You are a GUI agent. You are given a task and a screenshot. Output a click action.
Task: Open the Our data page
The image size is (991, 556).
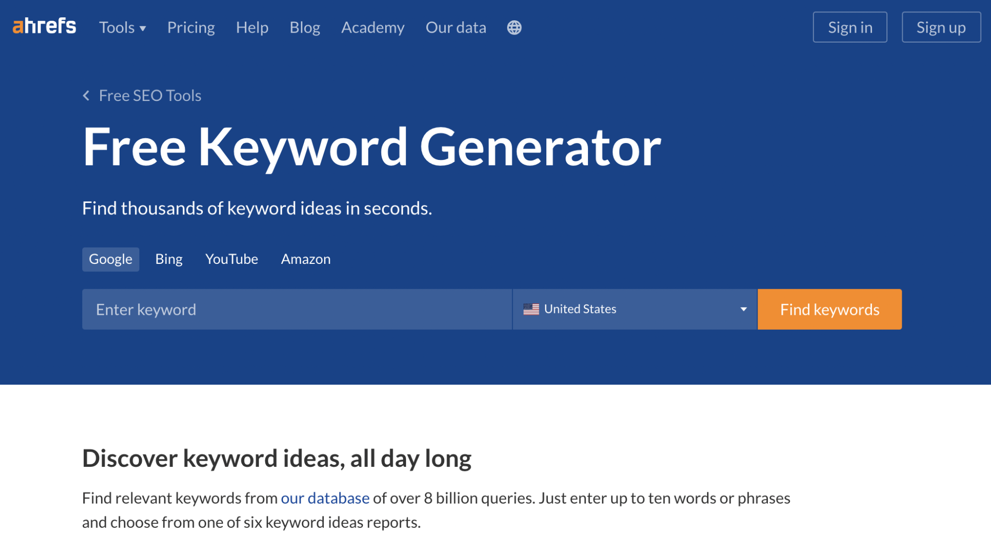(x=456, y=28)
